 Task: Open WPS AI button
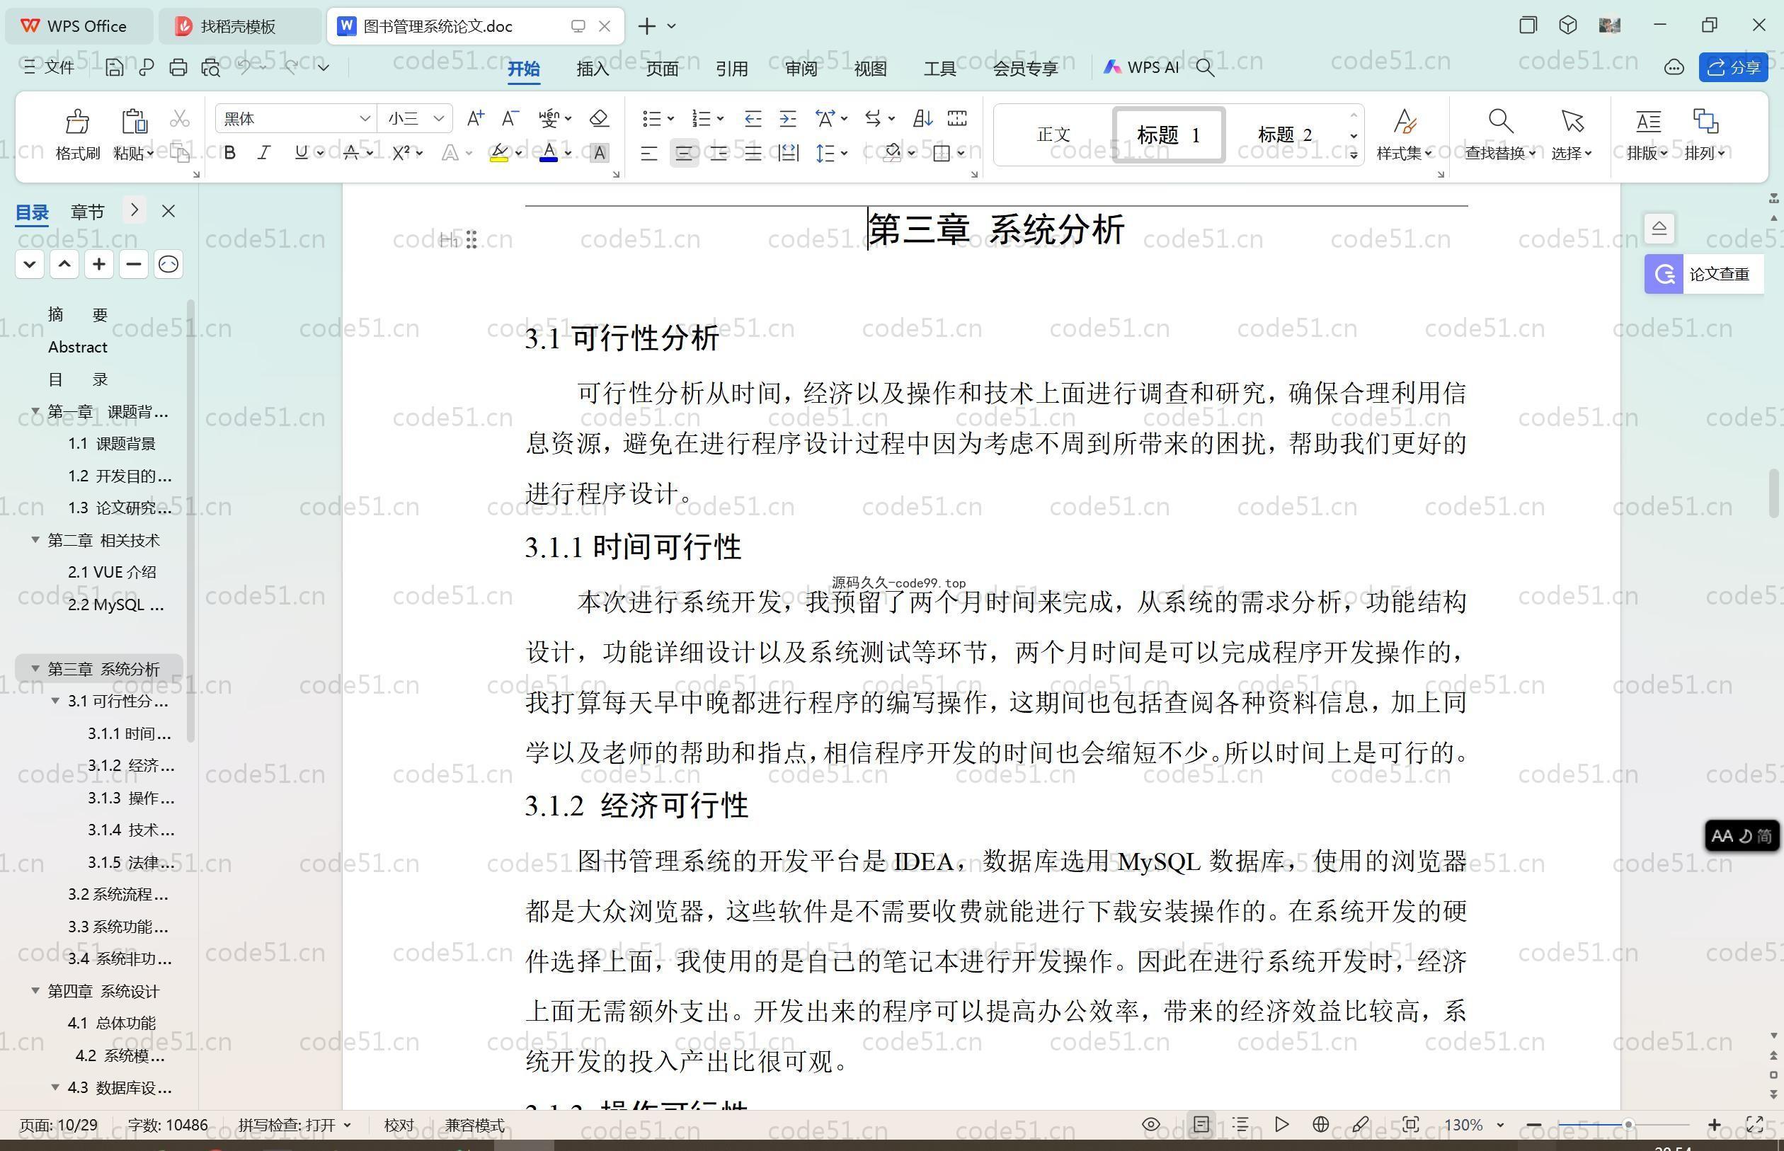(x=1141, y=67)
